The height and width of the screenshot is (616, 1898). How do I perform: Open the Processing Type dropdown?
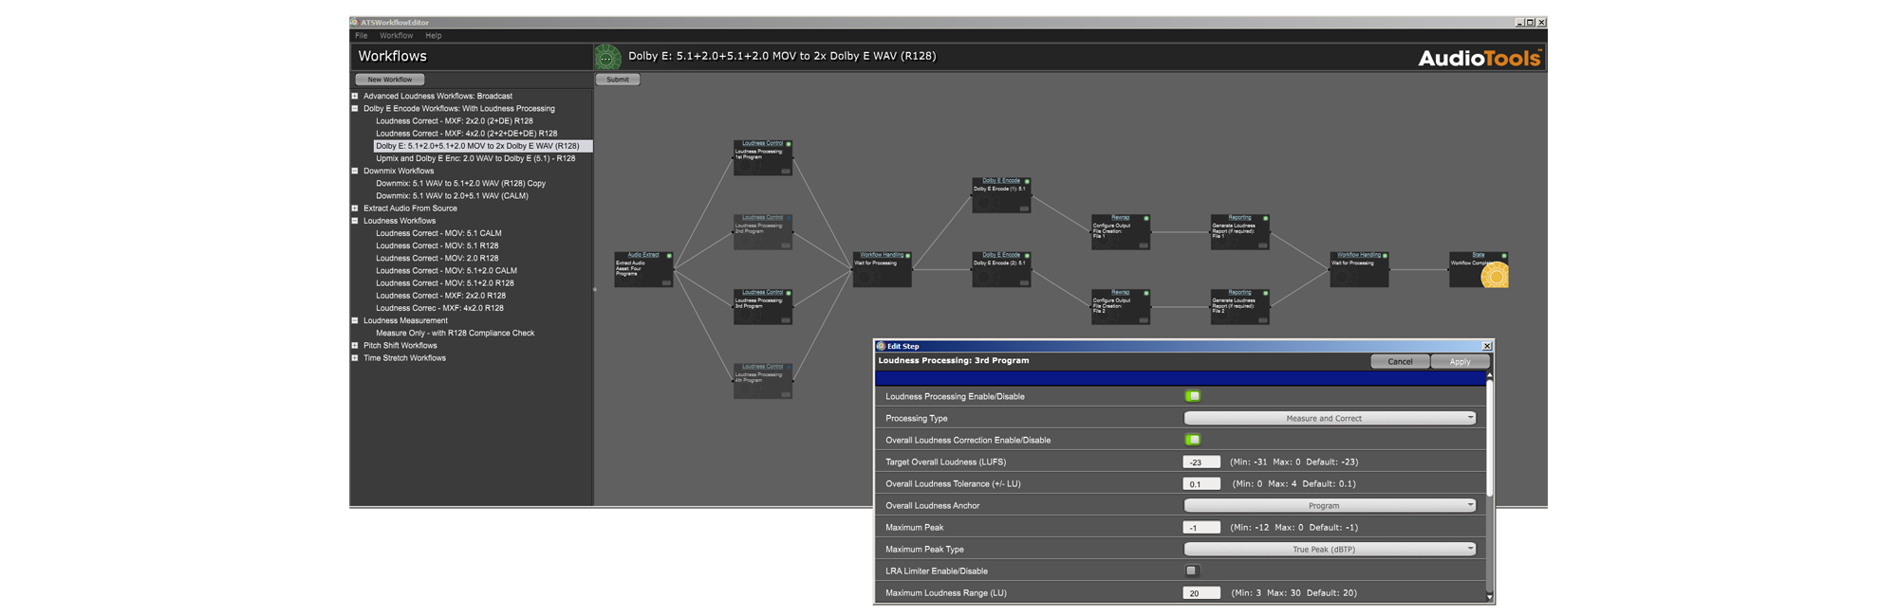point(1330,418)
